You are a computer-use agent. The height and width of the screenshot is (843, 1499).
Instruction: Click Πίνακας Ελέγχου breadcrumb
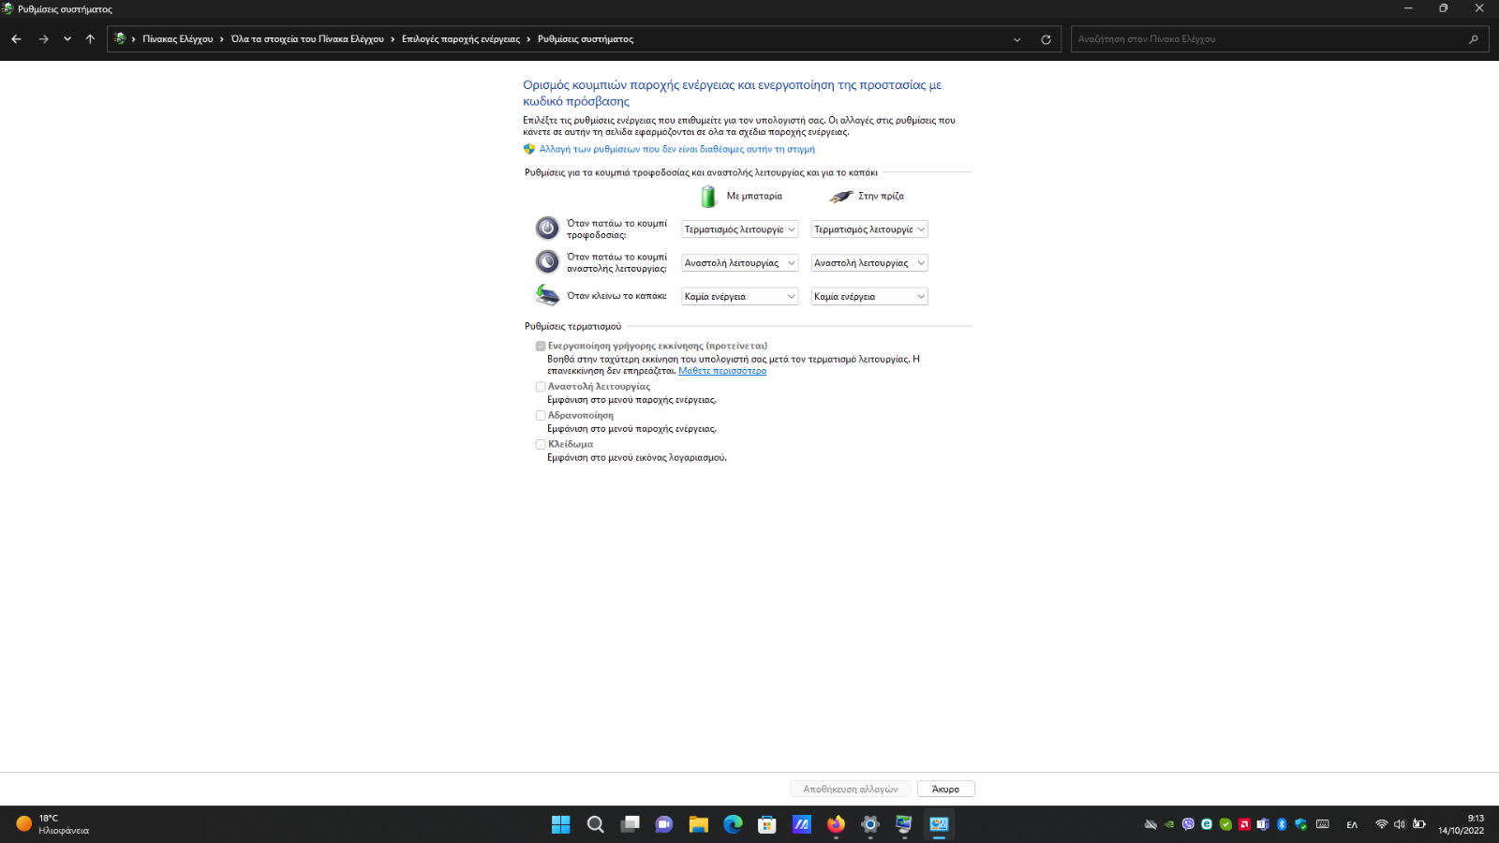178,39
